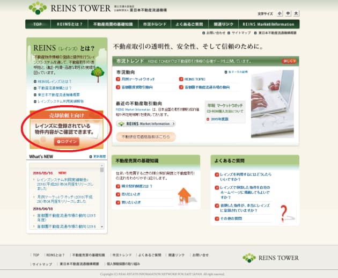The image size is (338, 278).
Task: Set font size to large (大)
Action: click(296, 12)
